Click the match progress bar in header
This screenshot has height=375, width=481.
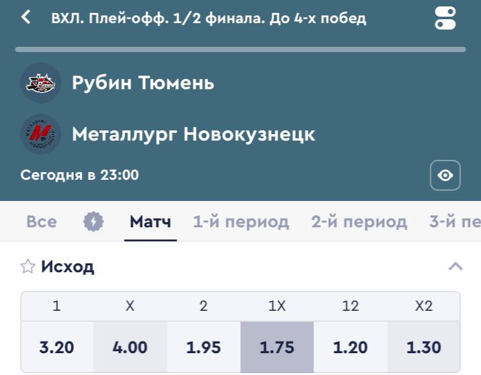point(240,49)
